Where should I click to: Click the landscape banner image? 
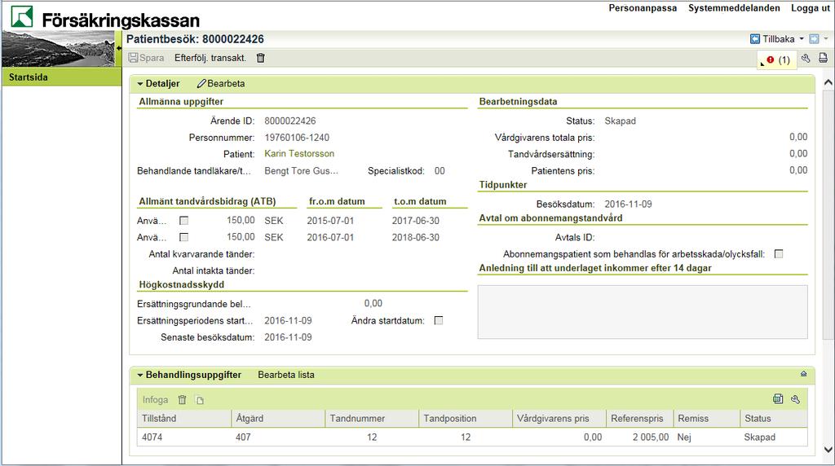pos(58,48)
